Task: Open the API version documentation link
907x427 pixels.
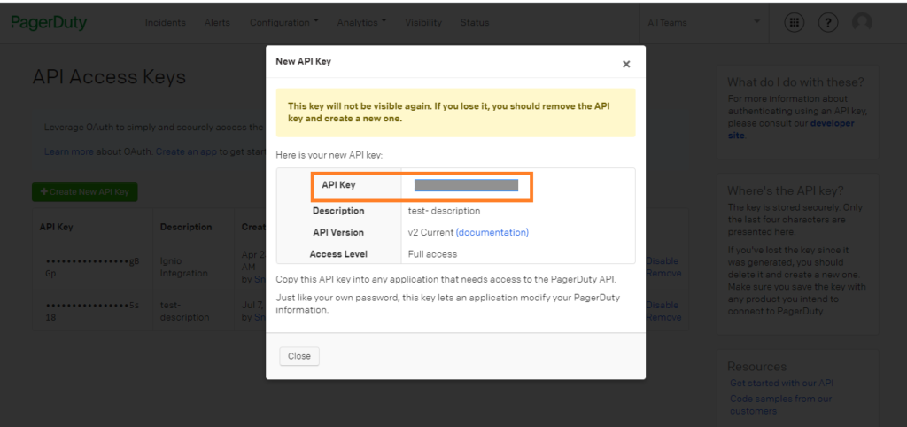Action: point(492,232)
